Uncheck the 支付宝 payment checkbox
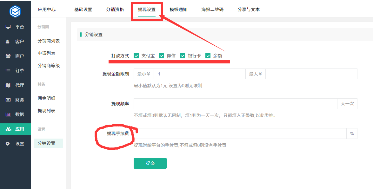373x189 pixels. click(136, 56)
